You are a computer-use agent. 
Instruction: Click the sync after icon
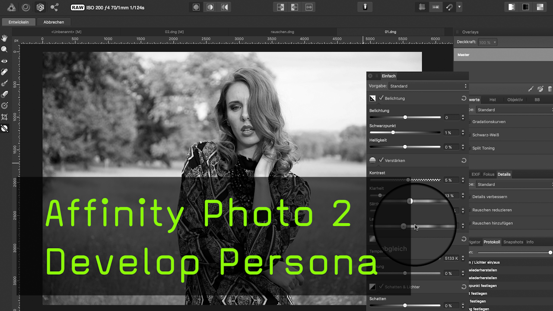point(295,7)
